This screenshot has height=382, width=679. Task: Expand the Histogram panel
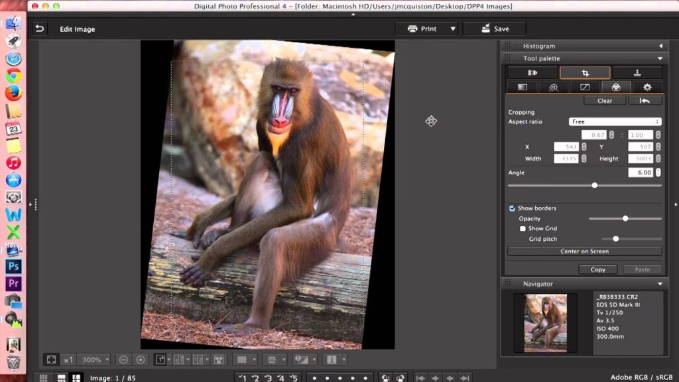coord(660,46)
